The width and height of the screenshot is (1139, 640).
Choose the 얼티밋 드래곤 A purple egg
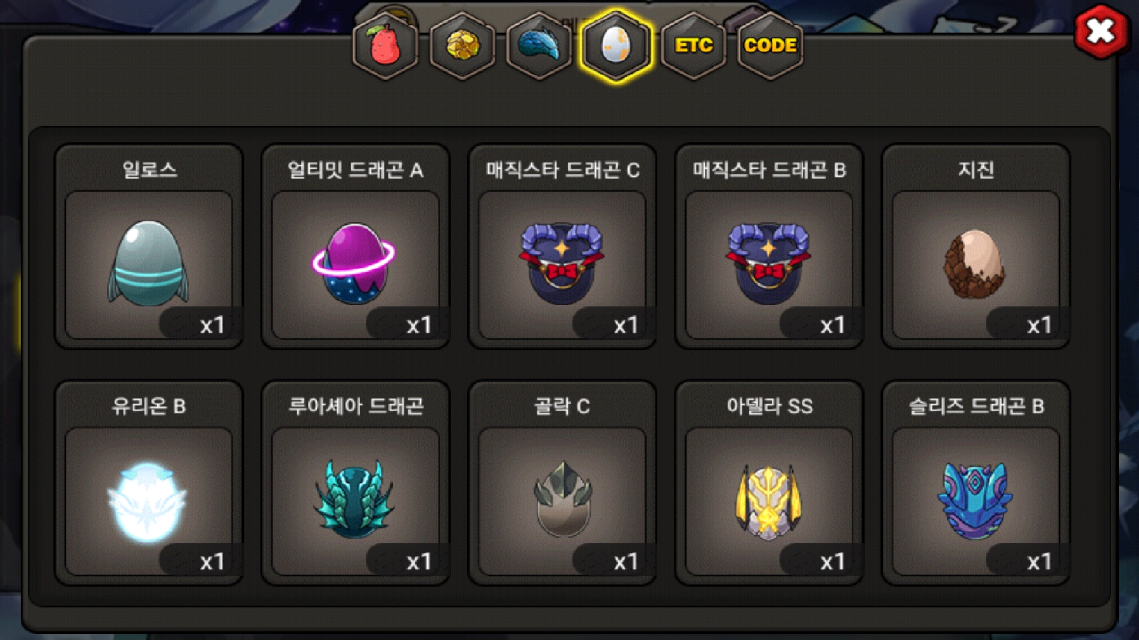(355, 264)
